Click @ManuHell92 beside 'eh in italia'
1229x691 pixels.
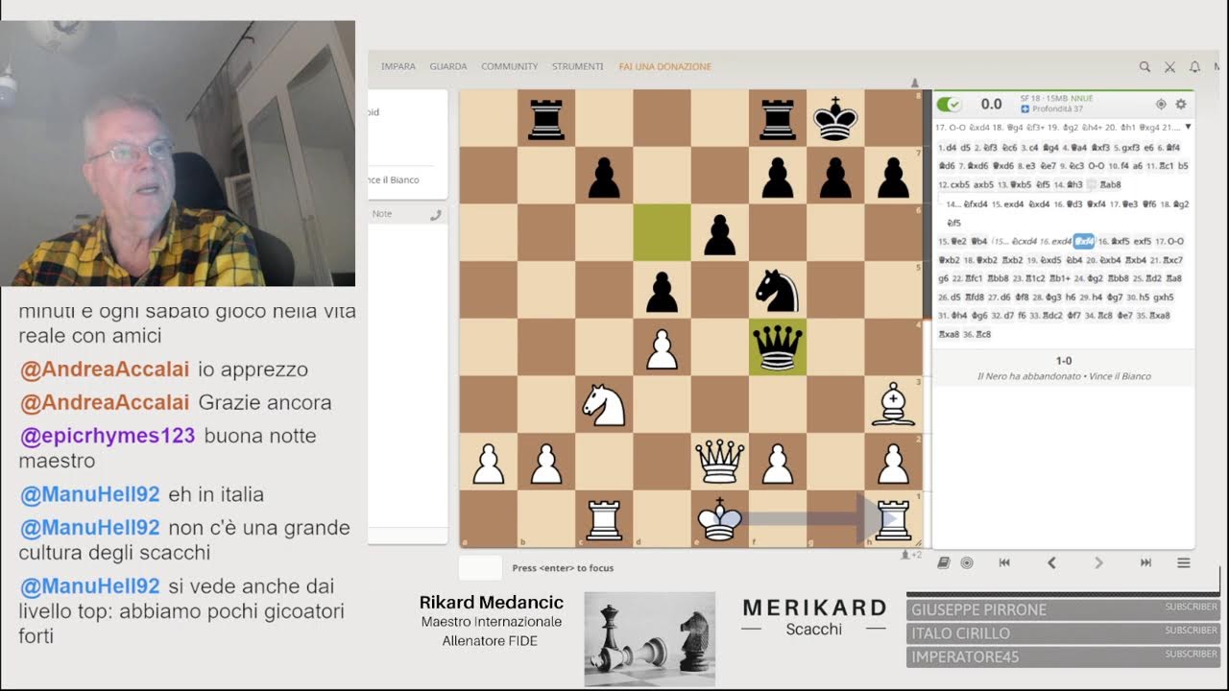tap(89, 494)
